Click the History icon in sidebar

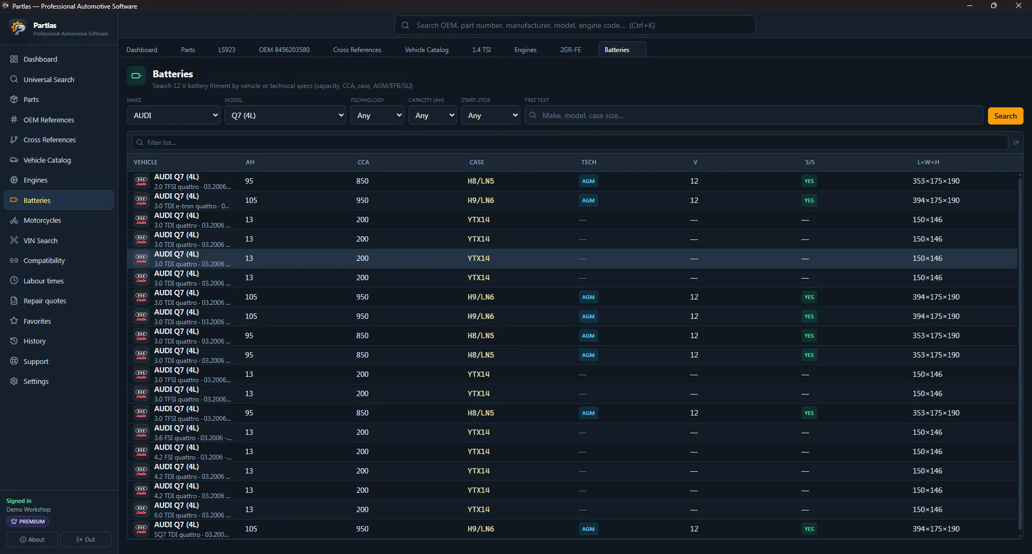[14, 341]
